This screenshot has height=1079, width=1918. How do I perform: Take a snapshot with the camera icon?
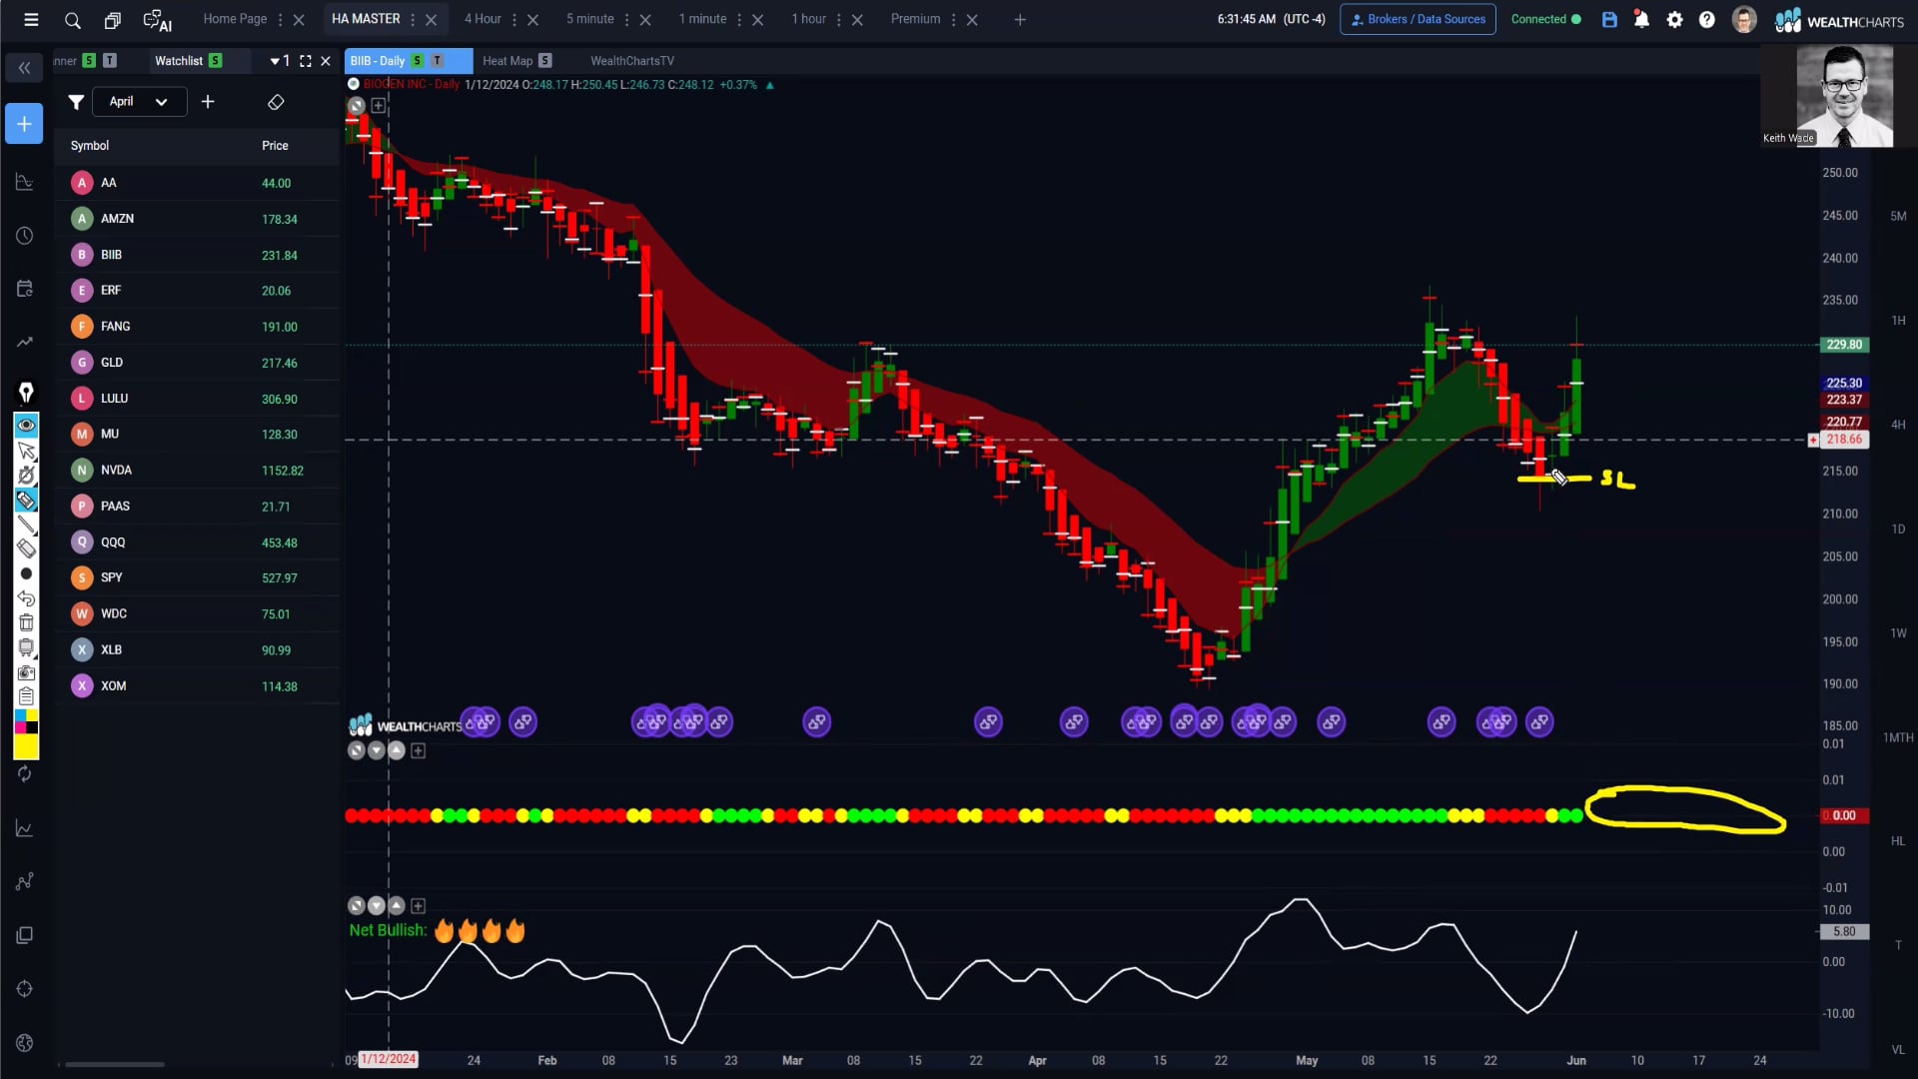tap(26, 672)
